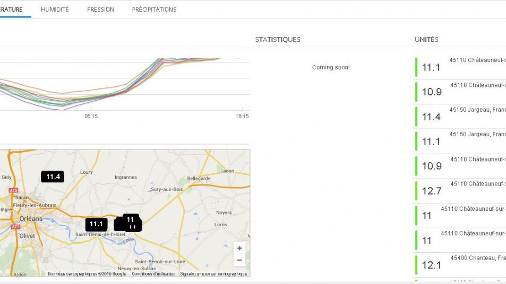506x284 pixels.
Task: Click the 11.4 map marker near Loury
Action: [53, 177]
